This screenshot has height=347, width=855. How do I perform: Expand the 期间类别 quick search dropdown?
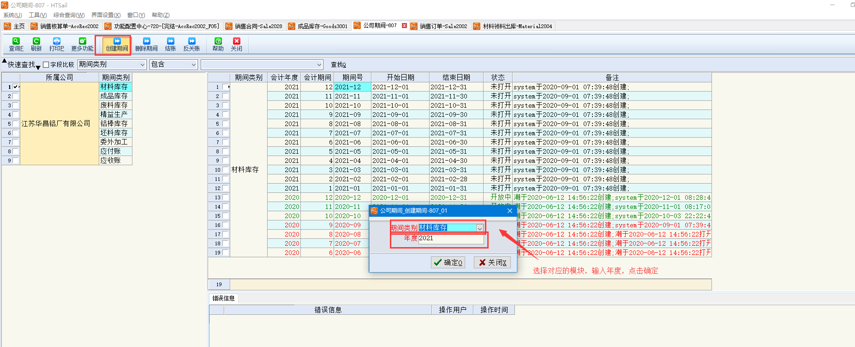click(x=142, y=65)
